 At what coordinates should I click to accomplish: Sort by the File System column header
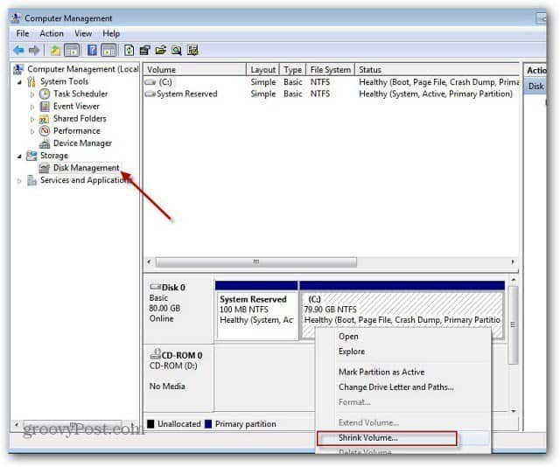331,70
